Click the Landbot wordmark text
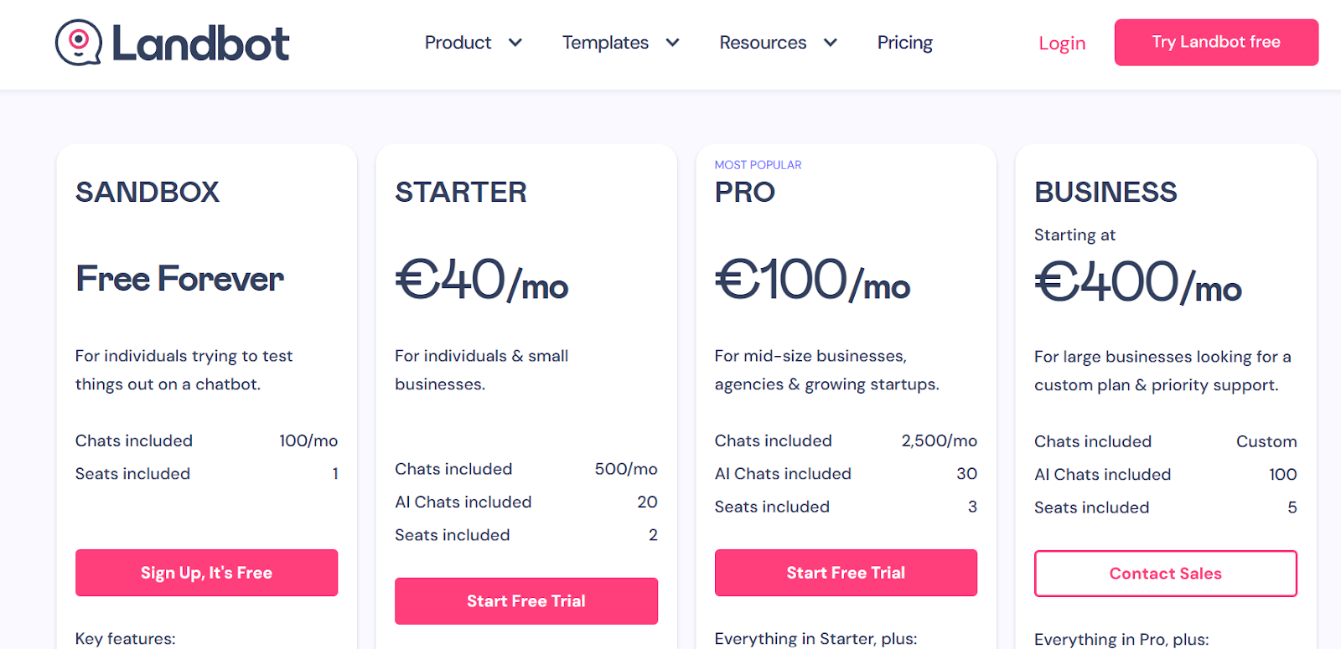 pos(201,44)
